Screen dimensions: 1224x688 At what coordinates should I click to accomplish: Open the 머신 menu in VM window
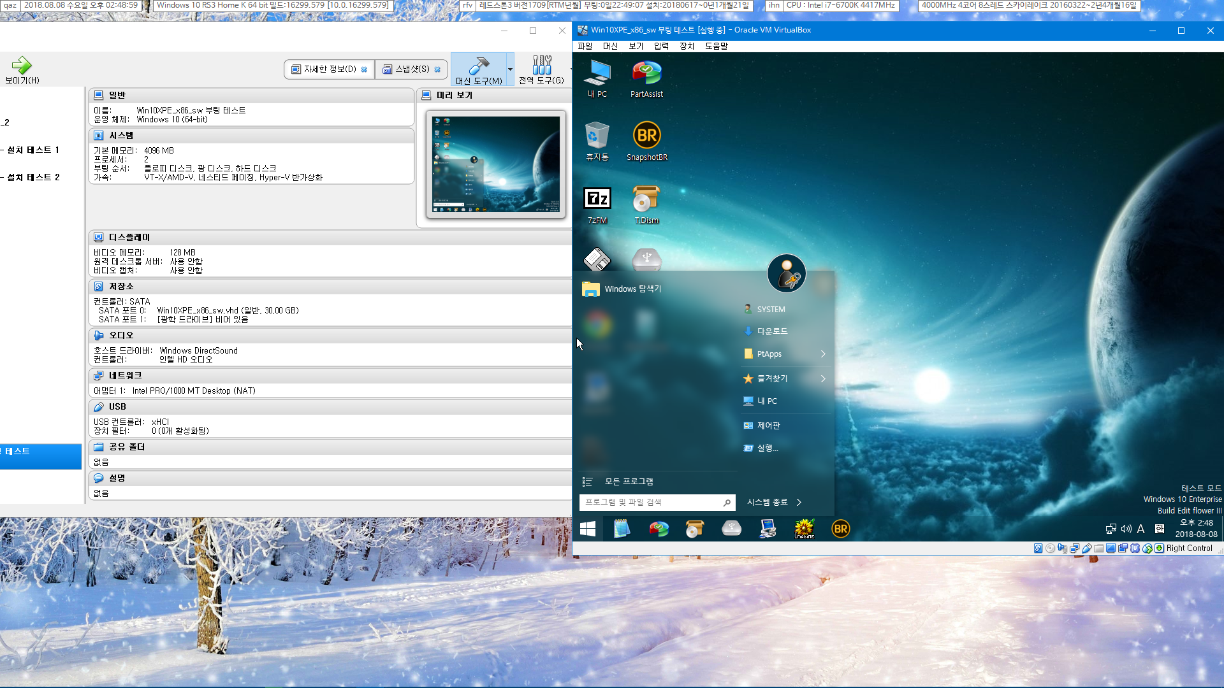tap(610, 46)
